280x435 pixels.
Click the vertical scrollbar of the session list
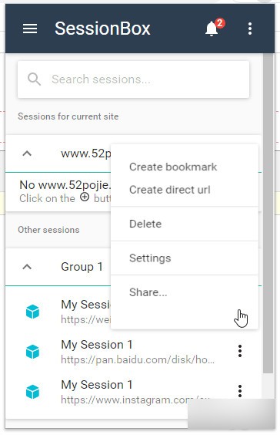point(268,214)
